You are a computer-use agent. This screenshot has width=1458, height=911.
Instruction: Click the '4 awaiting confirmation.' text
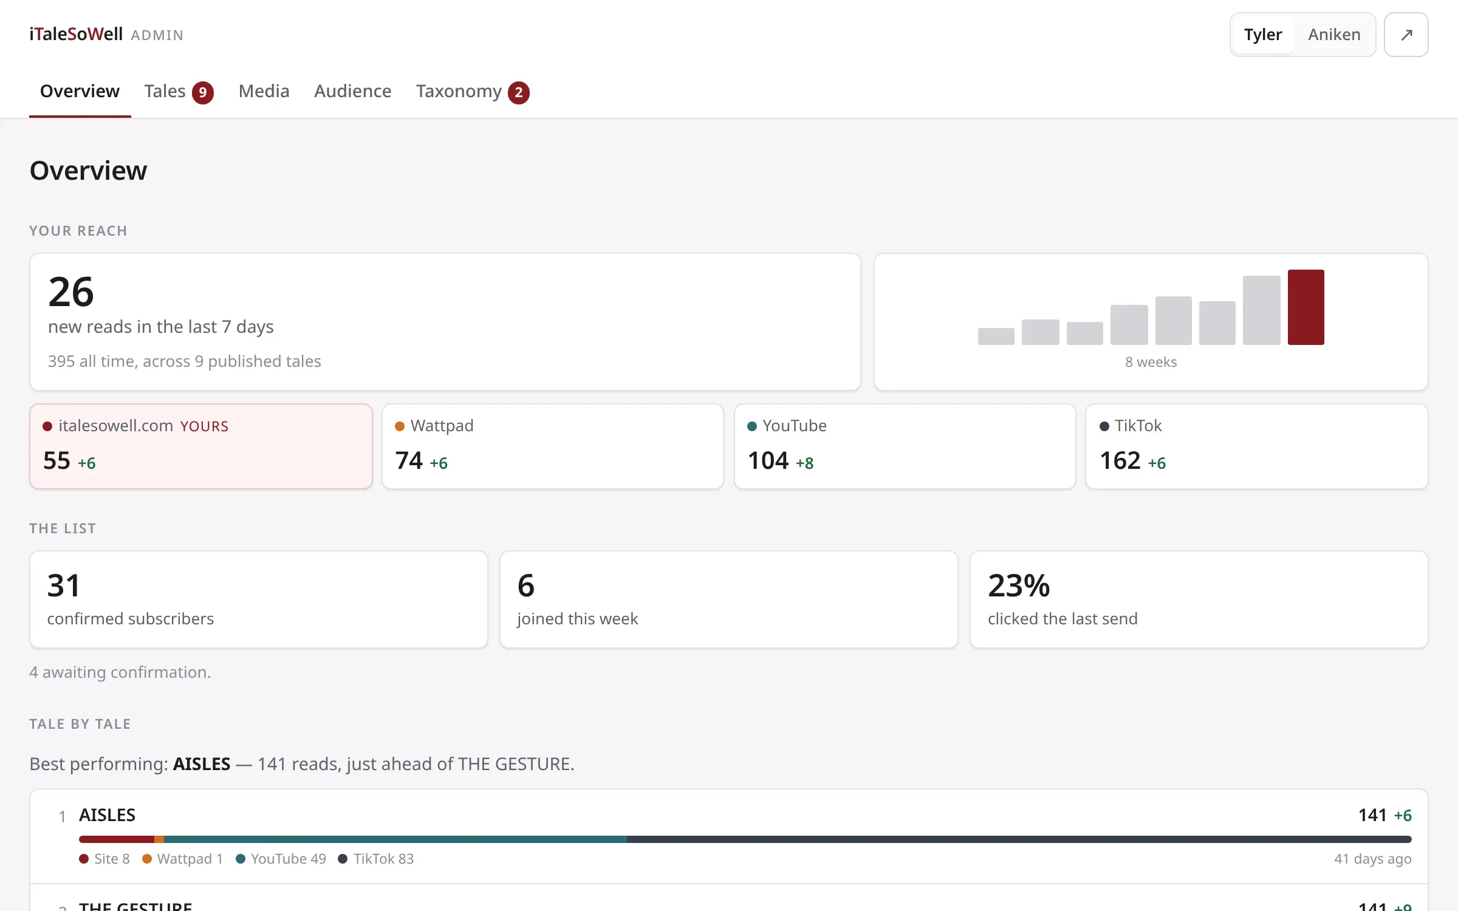(120, 672)
